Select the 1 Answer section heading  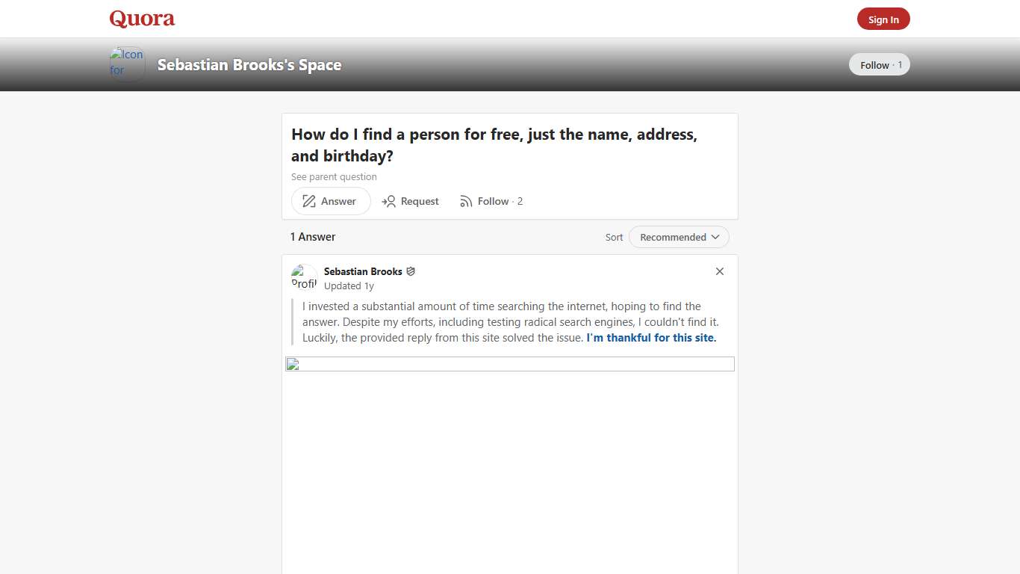(312, 237)
